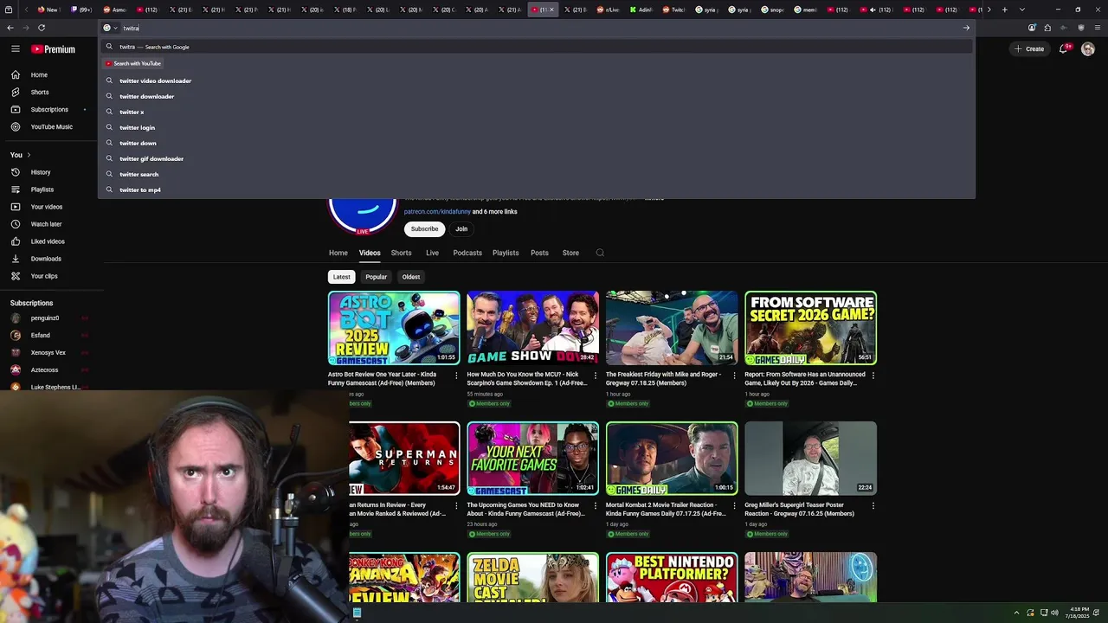
Task: Open the YouTube notifications bell
Action: coord(1064,49)
